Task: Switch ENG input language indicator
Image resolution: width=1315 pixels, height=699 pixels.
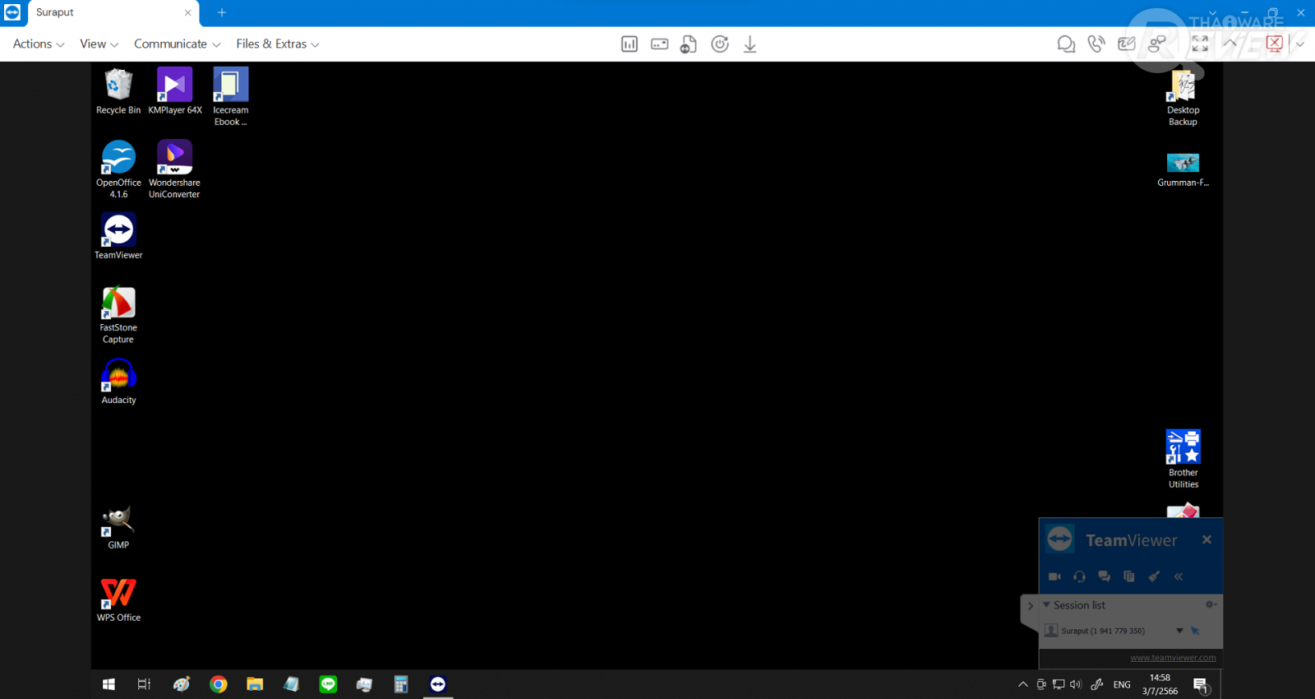Action: (x=1122, y=684)
